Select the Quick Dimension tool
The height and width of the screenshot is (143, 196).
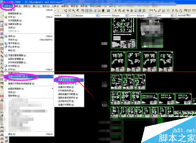click(185, 11)
